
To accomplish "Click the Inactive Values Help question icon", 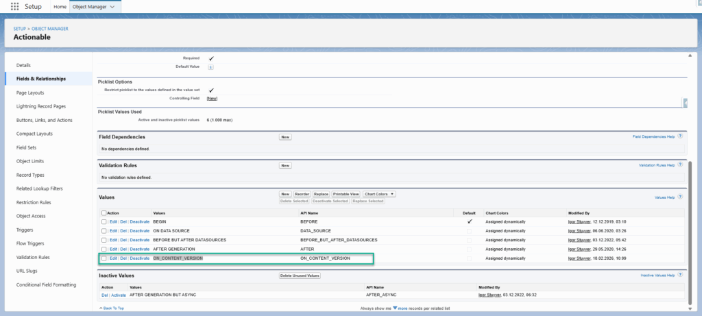I will click(x=680, y=275).
